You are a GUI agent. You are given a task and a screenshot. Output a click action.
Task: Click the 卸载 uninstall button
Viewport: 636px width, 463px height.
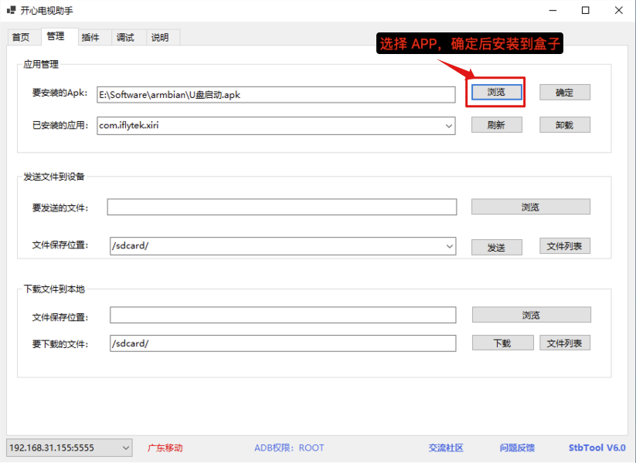[564, 125]
